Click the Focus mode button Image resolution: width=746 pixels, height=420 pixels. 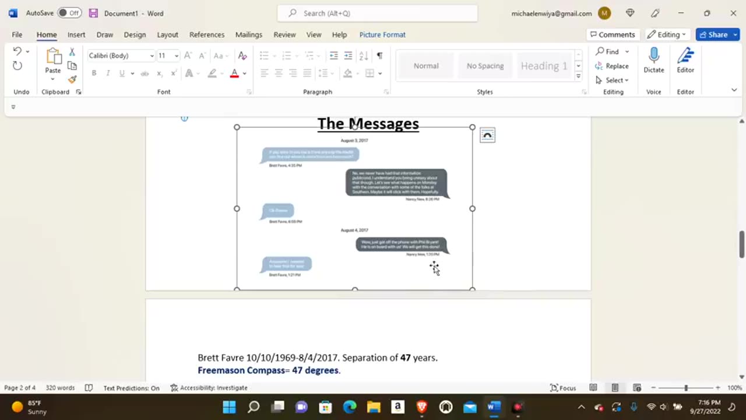(x=563, y=388)
